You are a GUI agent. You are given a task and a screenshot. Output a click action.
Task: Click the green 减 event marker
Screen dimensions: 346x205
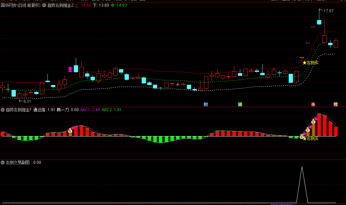[x=240, y=104]
